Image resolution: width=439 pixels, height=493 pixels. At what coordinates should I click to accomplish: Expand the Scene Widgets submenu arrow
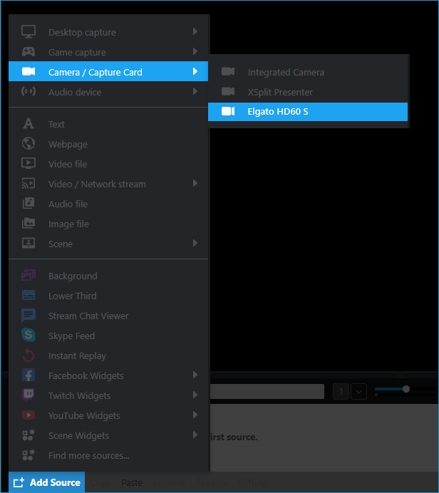click(195, 435)
